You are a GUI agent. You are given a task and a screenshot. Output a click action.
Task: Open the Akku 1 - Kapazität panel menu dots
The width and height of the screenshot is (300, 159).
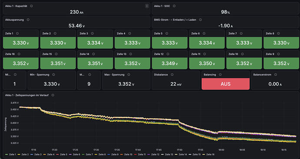(x=147, y=6)
